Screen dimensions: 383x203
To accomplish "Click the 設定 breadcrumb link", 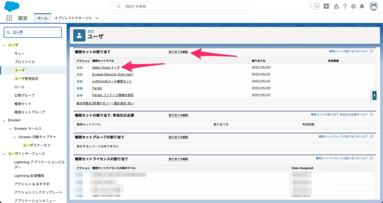I will click(x=91, y=31).
